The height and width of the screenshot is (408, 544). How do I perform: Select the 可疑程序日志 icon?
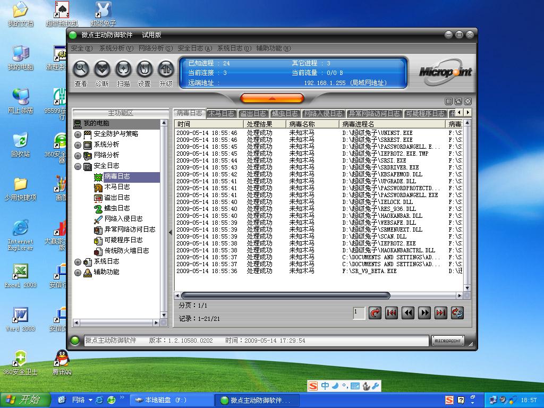point(98,241)
